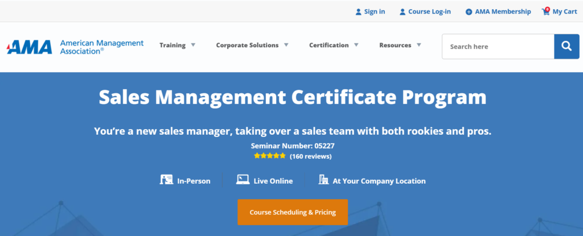Click the Live Online laptop icon

pyautogui.click(x=243, y=180)
